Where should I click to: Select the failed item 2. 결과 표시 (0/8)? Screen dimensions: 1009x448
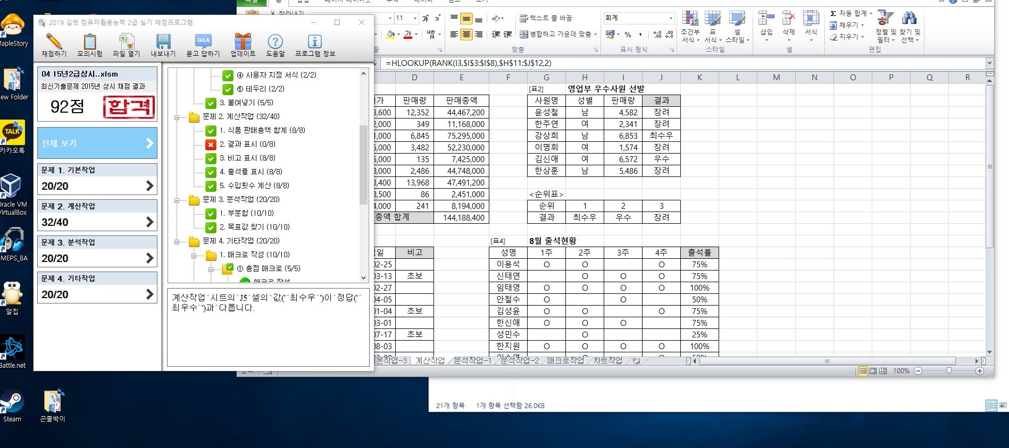point(247,144)
